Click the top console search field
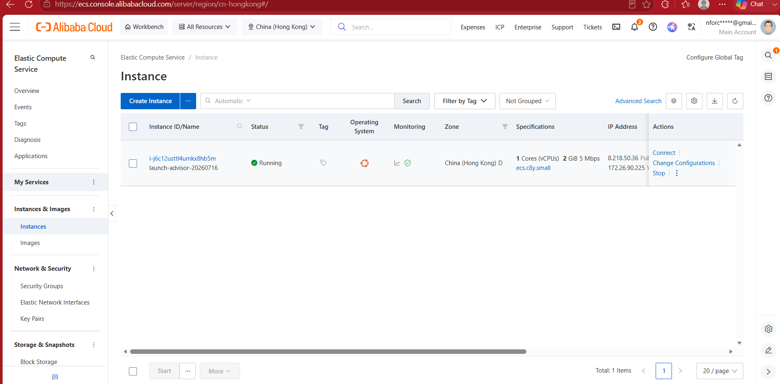Viewport: 780px width, 384px height. (391, 27)
